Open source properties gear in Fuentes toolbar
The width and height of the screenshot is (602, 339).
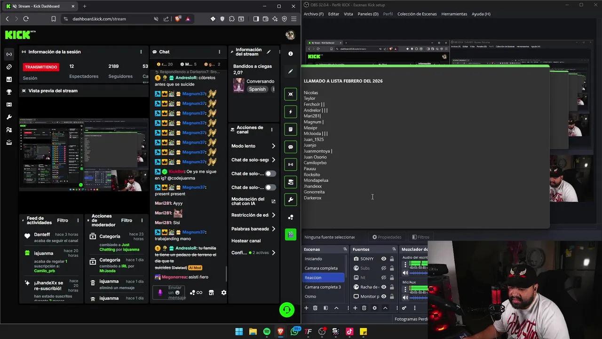pos(374,308)
